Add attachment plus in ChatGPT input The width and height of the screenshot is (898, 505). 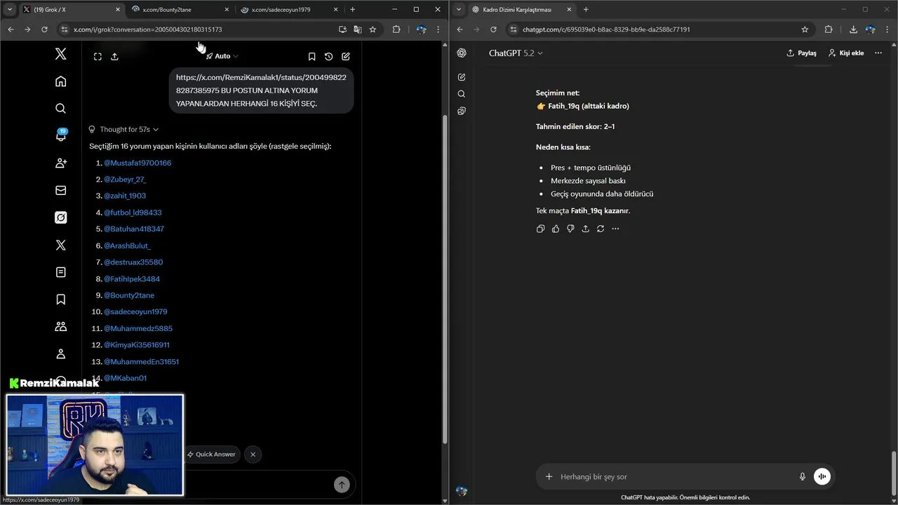tap(549, 477)
